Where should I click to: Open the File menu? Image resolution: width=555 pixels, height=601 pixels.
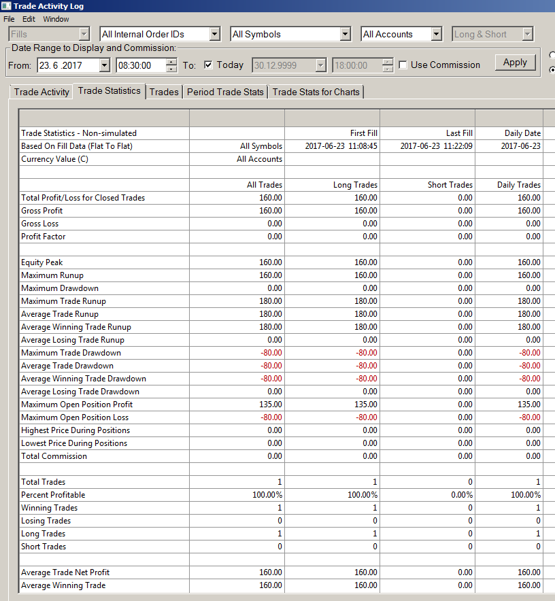point(9,19)
